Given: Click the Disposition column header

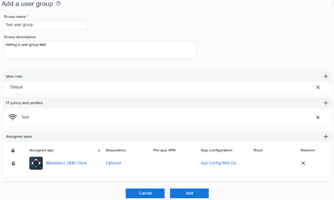Looking at the screenshot, I should [116, 150].
